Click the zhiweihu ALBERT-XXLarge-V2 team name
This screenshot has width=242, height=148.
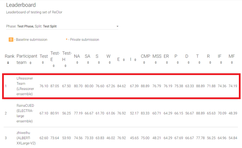point(25,133)
